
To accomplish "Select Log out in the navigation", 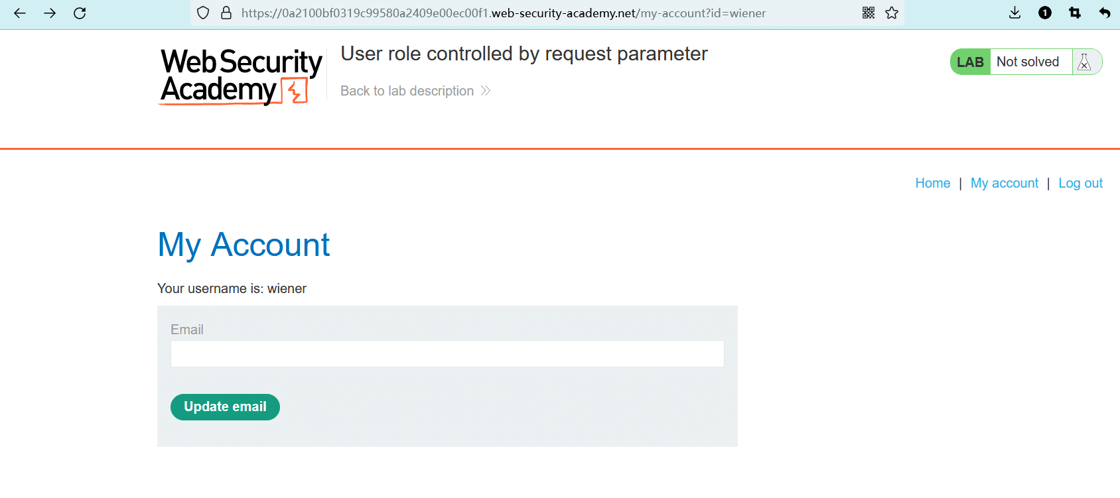I will [1080, 183].
